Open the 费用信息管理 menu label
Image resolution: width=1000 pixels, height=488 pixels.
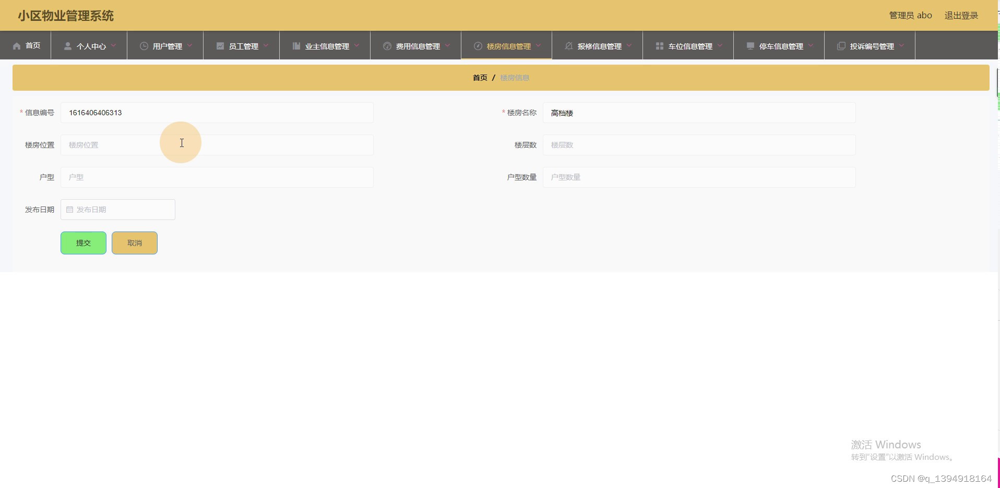click(418, 46)
